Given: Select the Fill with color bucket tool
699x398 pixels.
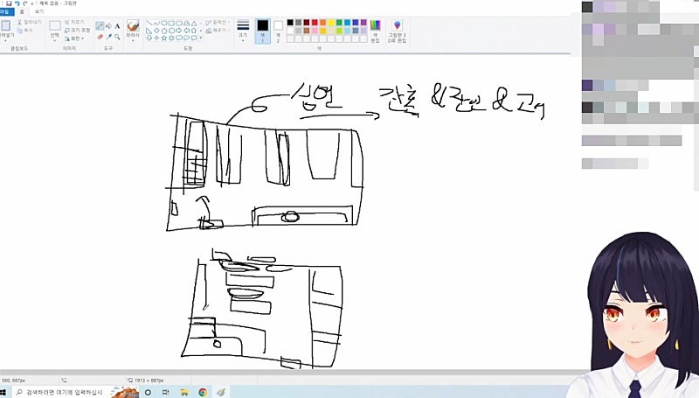Looking at the screenshot, I should [x=108, y=26].
